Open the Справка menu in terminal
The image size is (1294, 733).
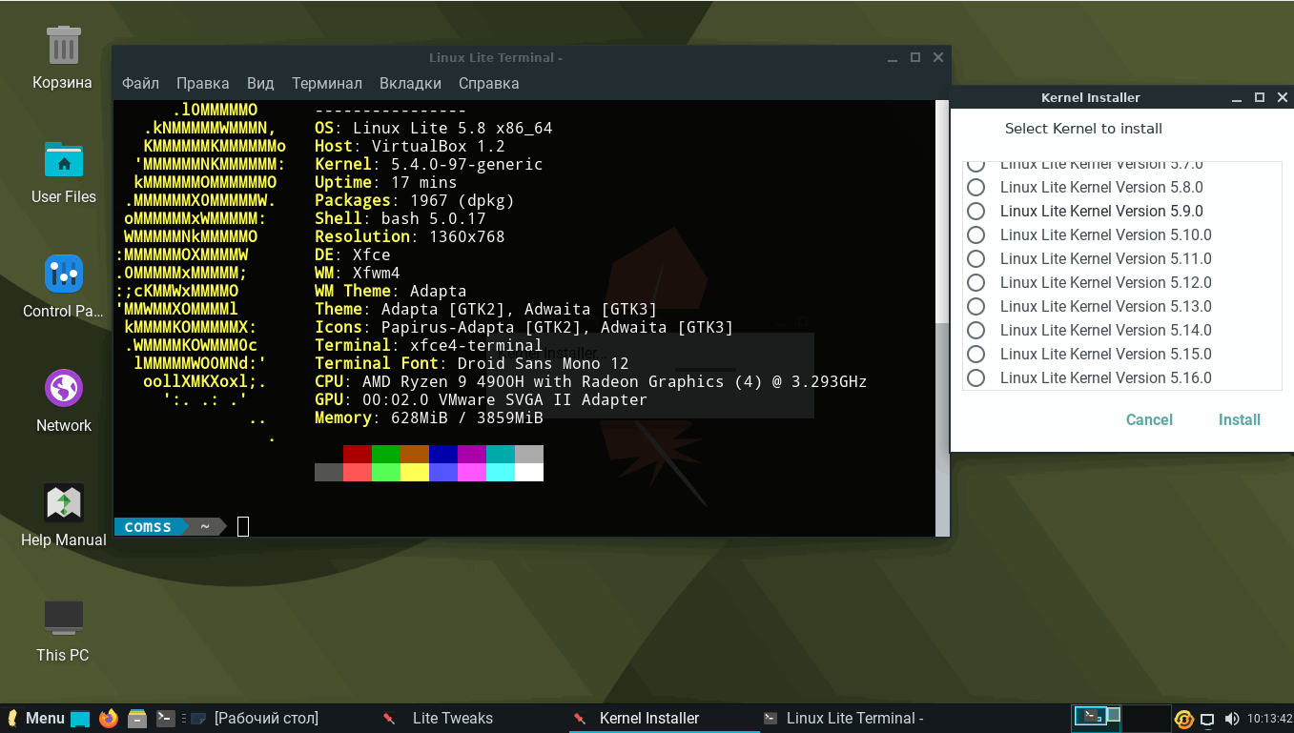[489, 83]
